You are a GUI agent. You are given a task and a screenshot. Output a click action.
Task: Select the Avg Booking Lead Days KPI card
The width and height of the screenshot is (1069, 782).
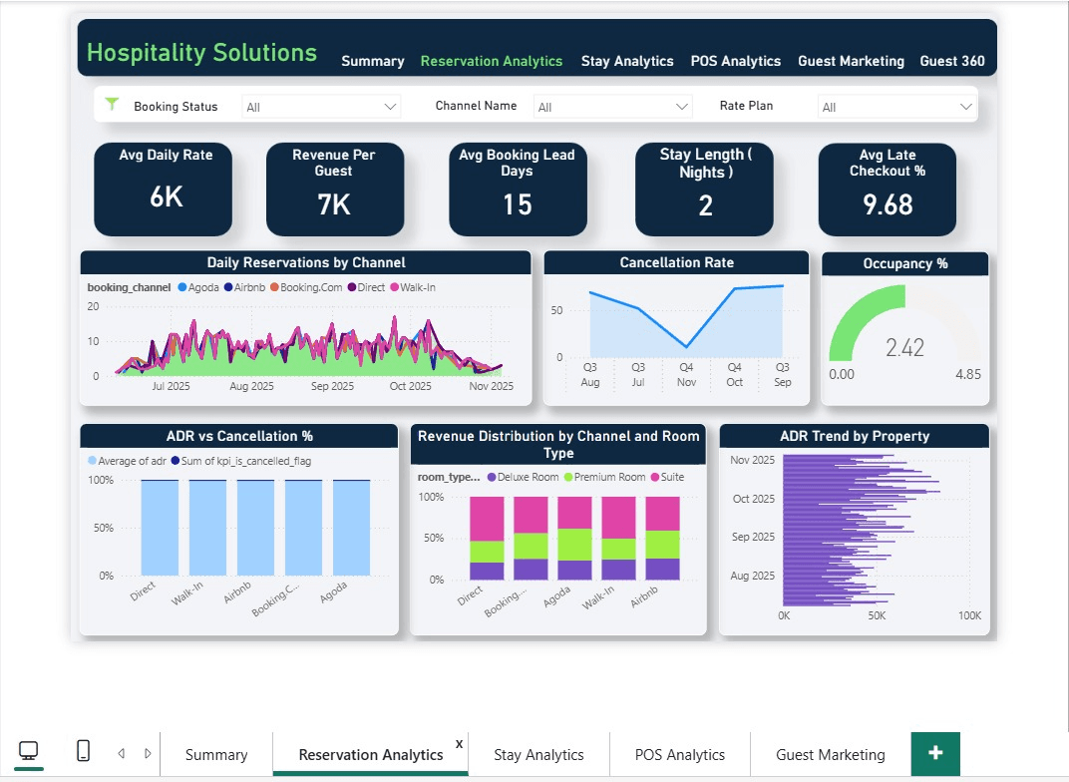pyautogui.click(x=518, y=189)
